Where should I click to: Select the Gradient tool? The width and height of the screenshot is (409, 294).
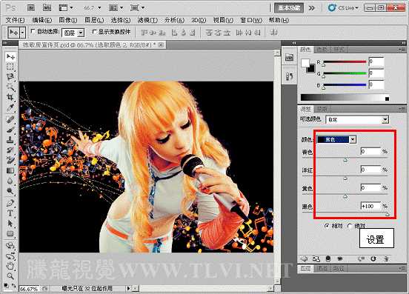[x=10, y=170]
